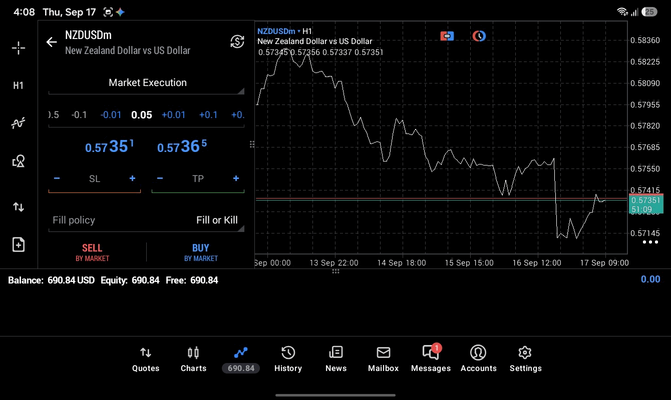671x400 pixels.
Task: Tap the horizontal divider handle below chart
Action: pyautogui.click(x=335, y=271)
